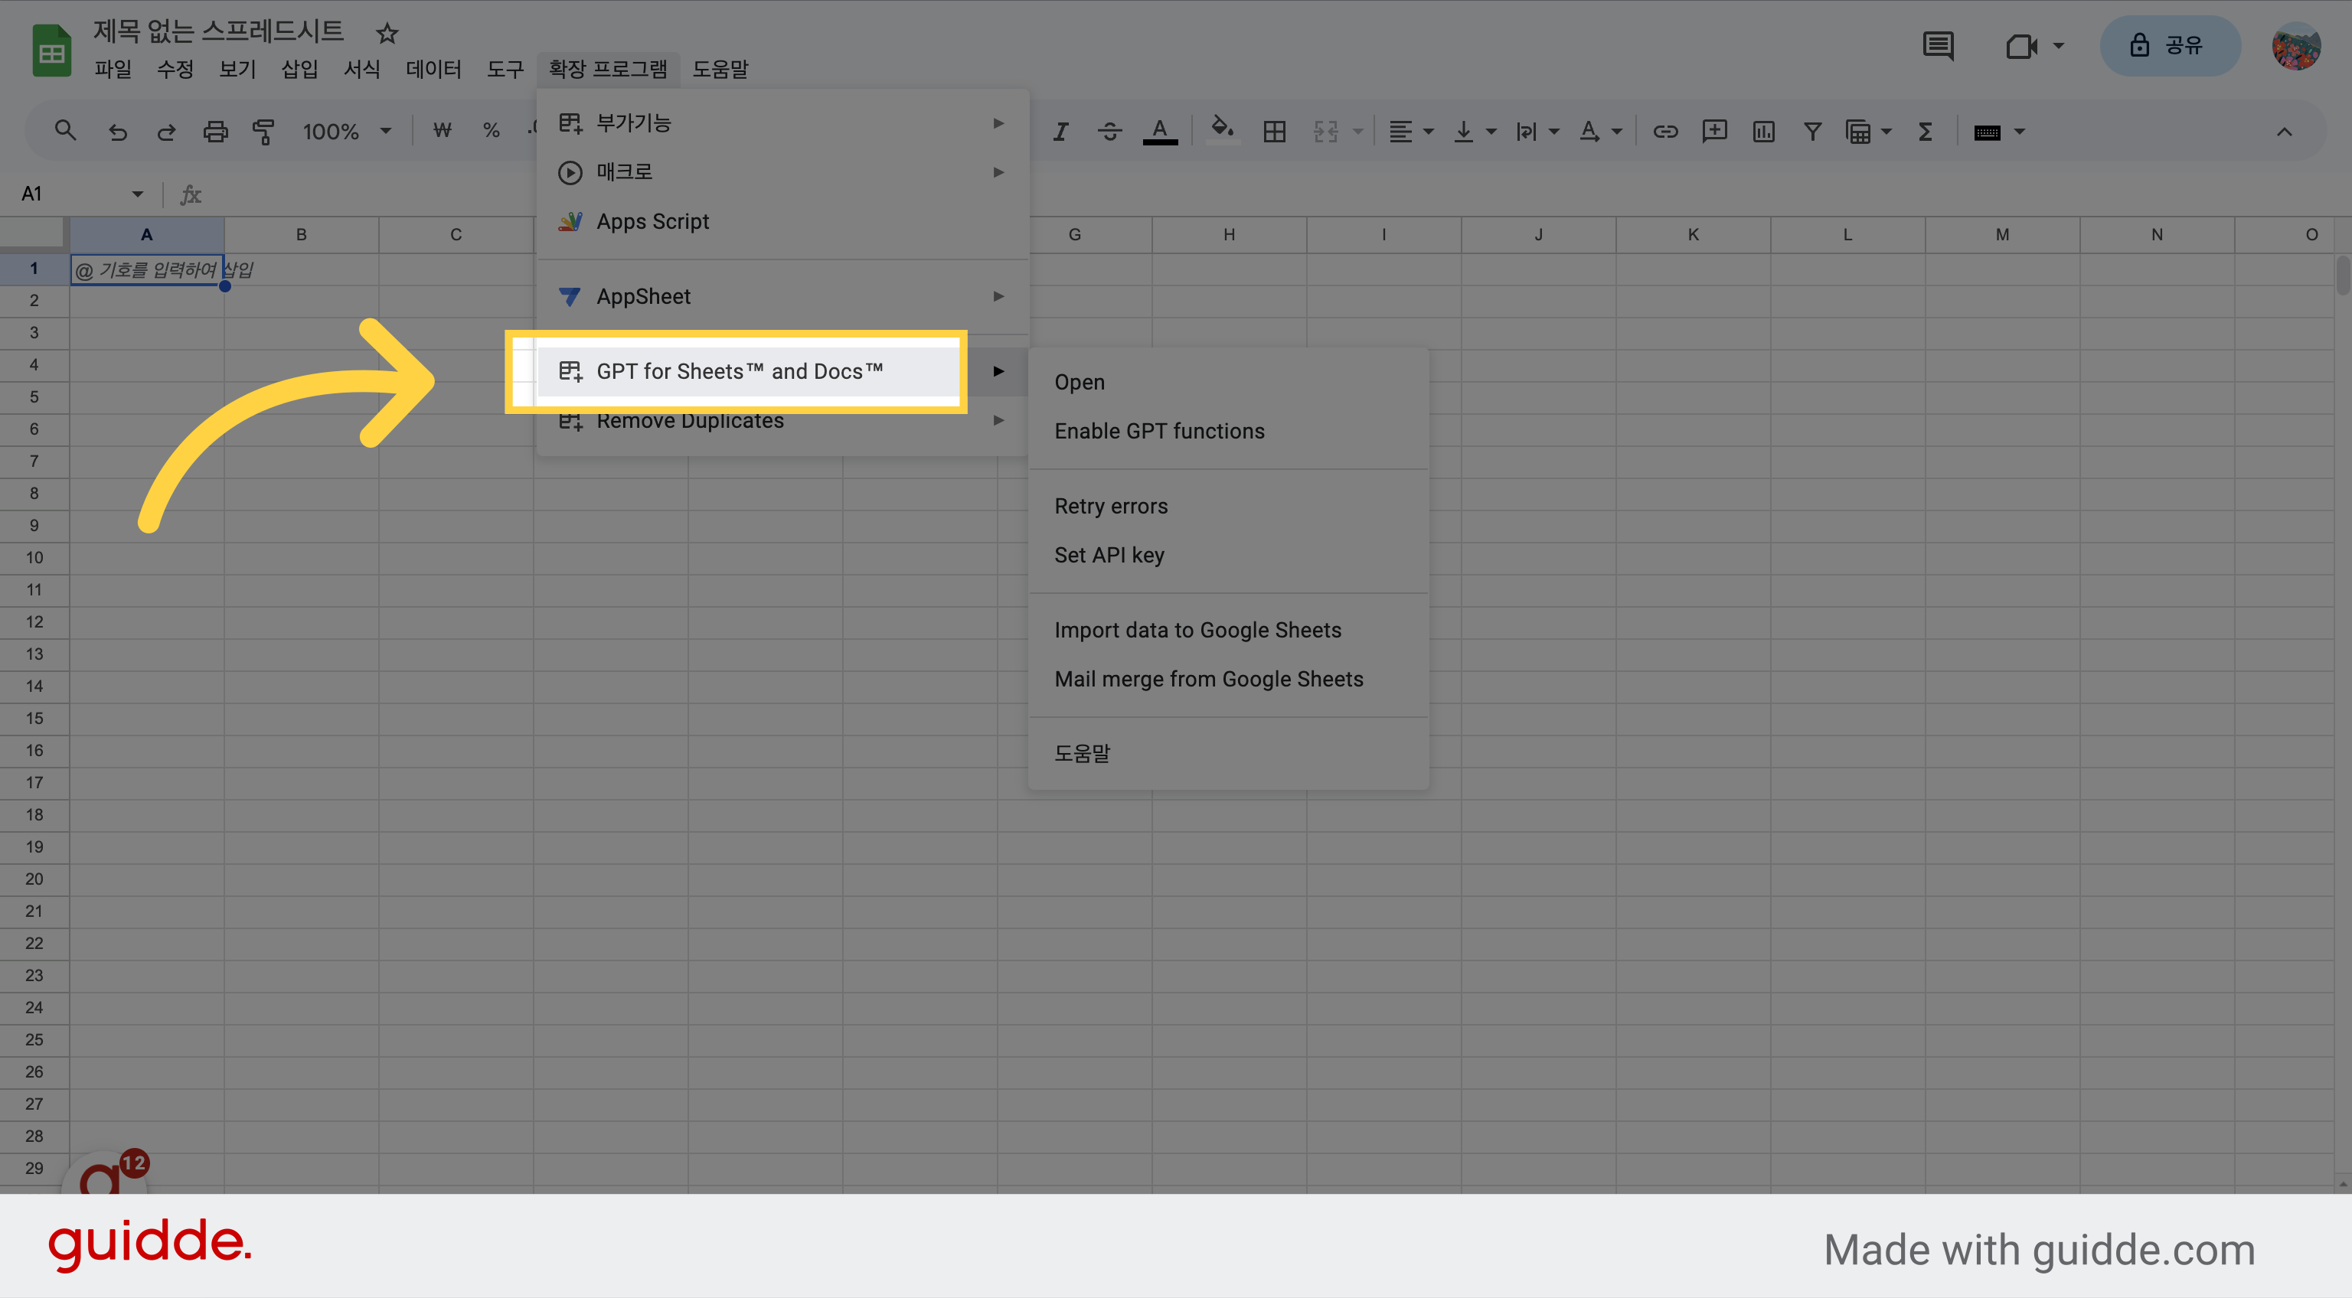2352x1298 pixels.
Task: Choose Set API key
Action: pyautogui.click(x=1228, y=555)
